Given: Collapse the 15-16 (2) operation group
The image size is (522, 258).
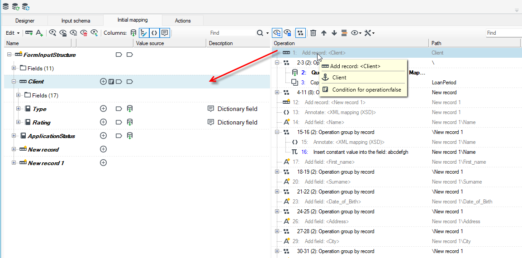Looking at the screenshot, I should pos(277,132).
